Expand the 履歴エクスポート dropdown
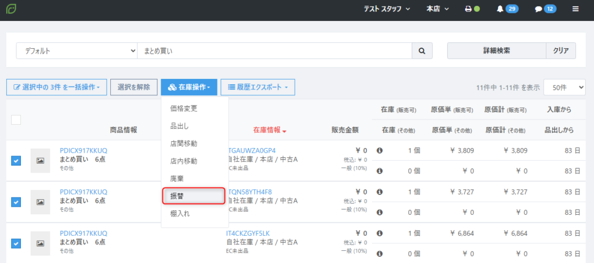This screenshot has height=263, width=594. [x=258, y=88]
